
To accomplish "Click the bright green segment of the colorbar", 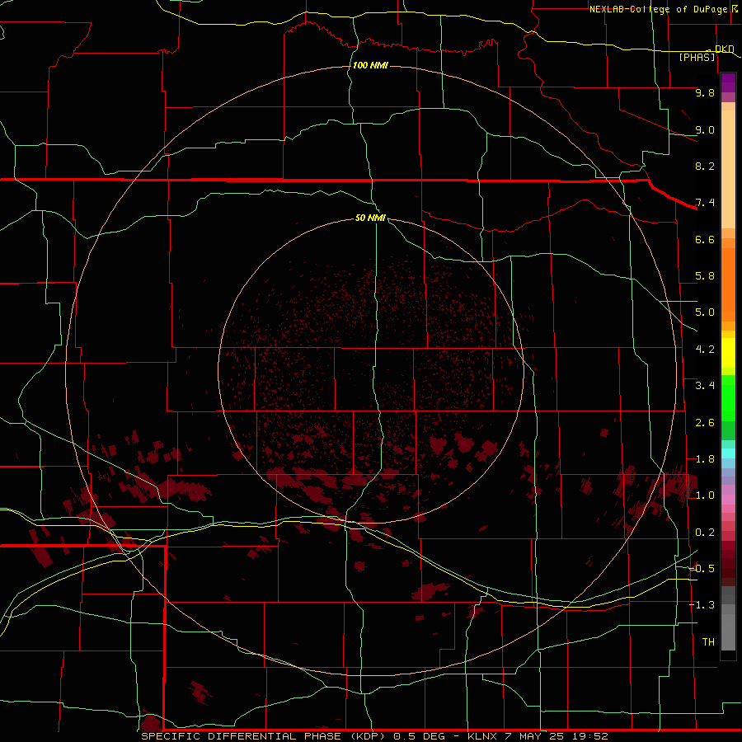I will click(728, 397).
